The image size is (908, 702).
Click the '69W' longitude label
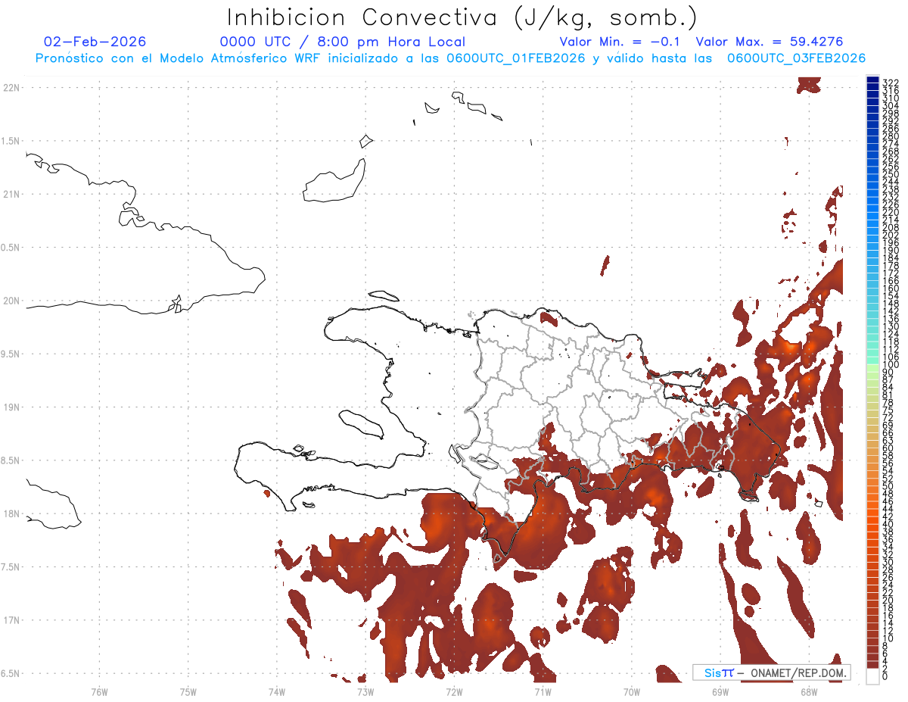pyautogui.click(x=720, y=691)
